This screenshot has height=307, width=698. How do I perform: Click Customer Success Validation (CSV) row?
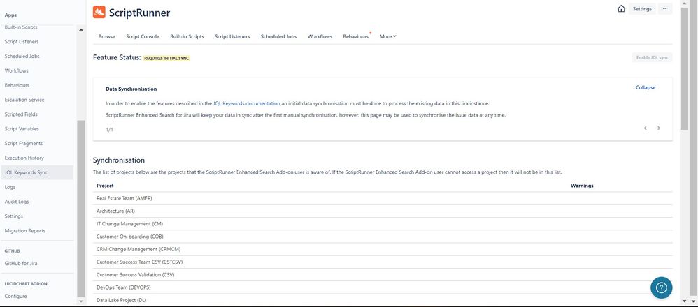383,275
